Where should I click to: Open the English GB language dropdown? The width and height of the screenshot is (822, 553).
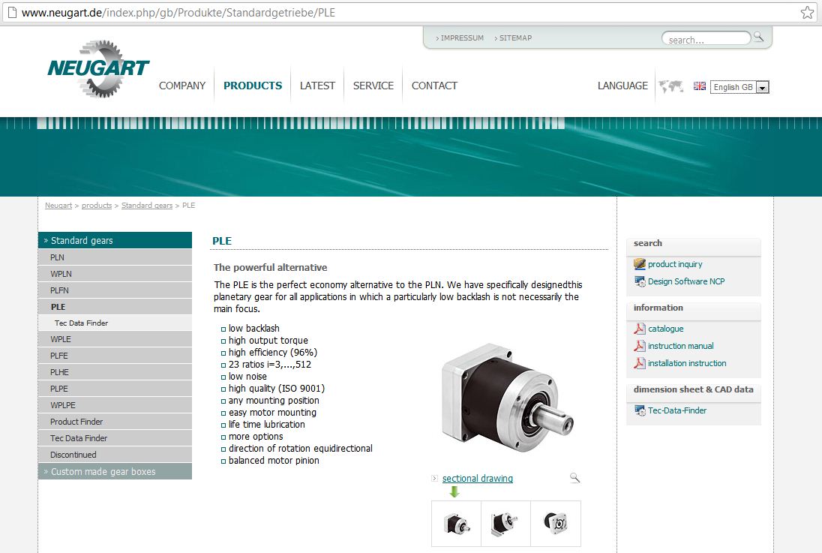(x=762, y=87)
